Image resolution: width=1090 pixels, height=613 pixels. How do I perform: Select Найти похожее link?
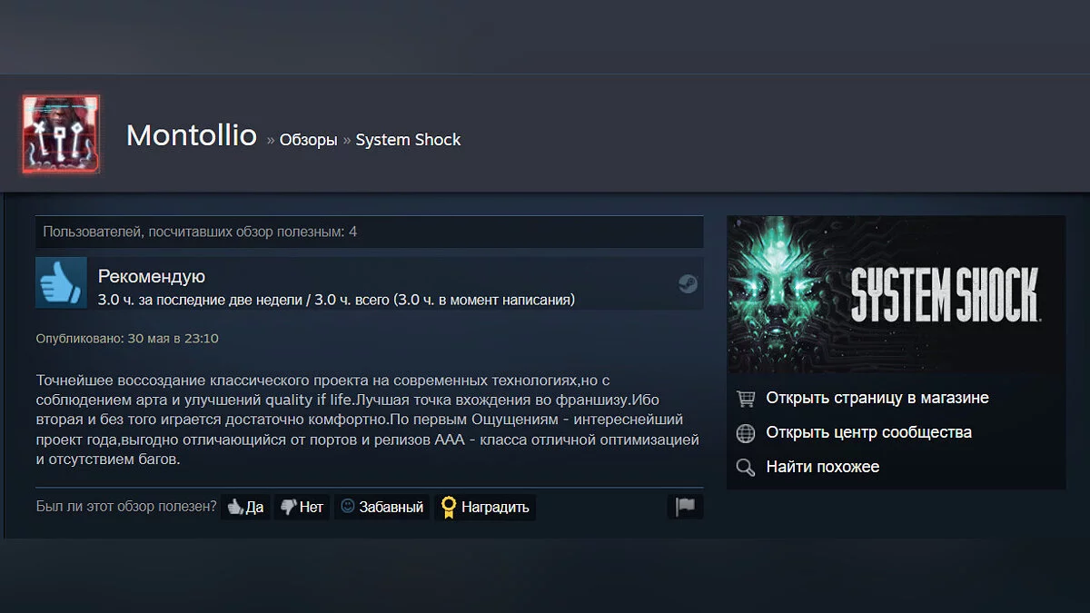(823, 467)
